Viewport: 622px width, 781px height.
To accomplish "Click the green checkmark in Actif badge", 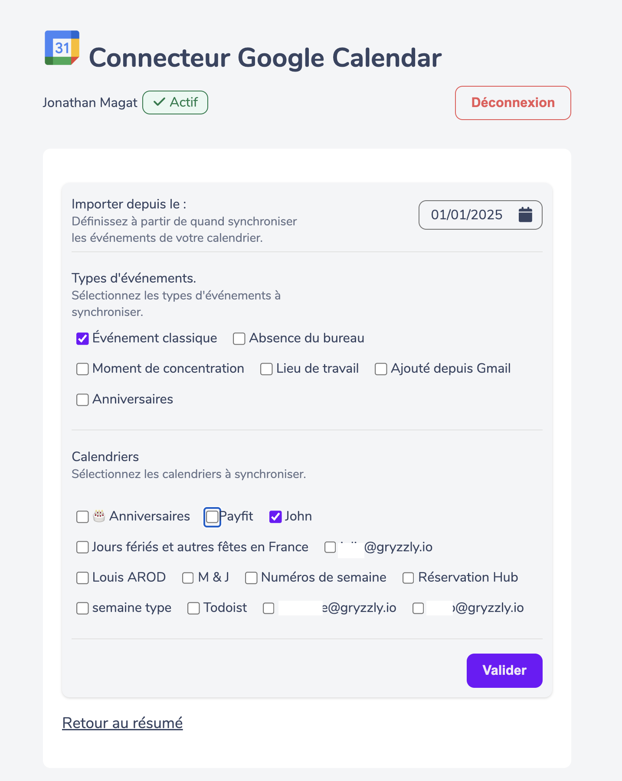I will 159,102.
